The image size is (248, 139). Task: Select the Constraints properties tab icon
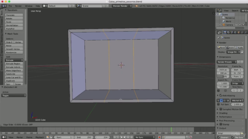pos(242,32)
